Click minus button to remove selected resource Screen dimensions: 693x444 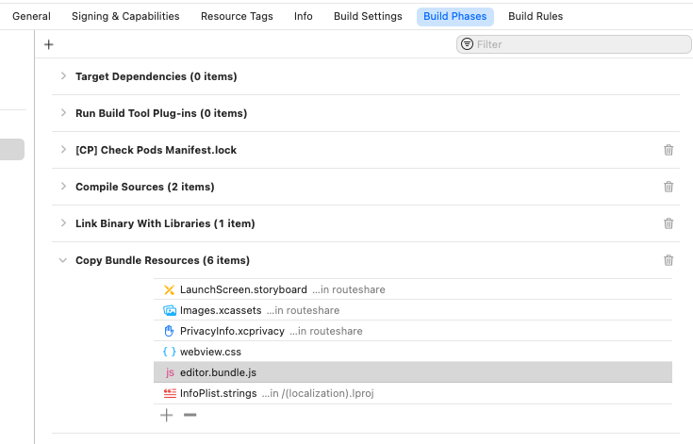pos(190,415)
